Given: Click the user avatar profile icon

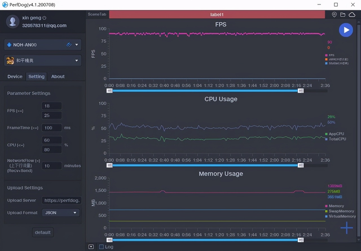Looking at the screenshot, I should [x=13, y=22].
